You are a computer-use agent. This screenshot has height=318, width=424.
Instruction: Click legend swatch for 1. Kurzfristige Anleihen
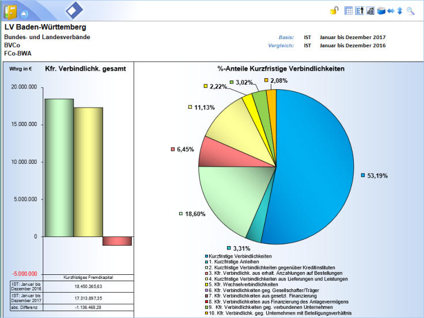(x=206, y=262)
